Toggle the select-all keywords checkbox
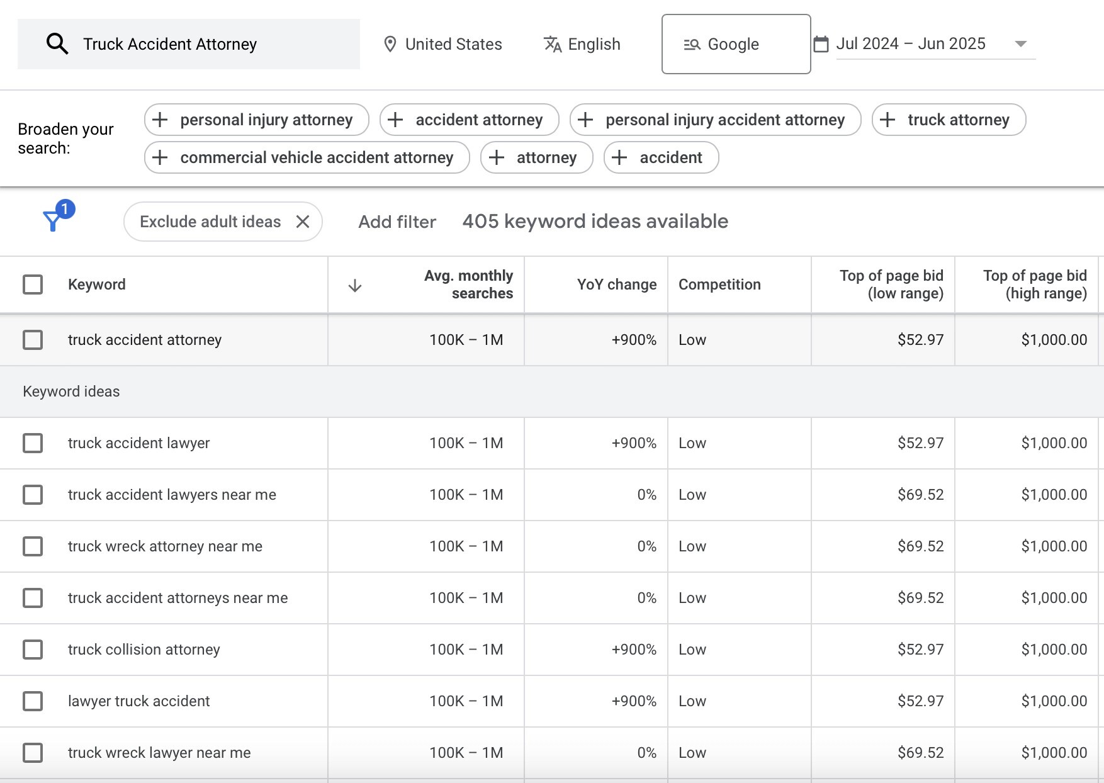Viewport: 1104px width, 783px height. (x=33, y=284)
